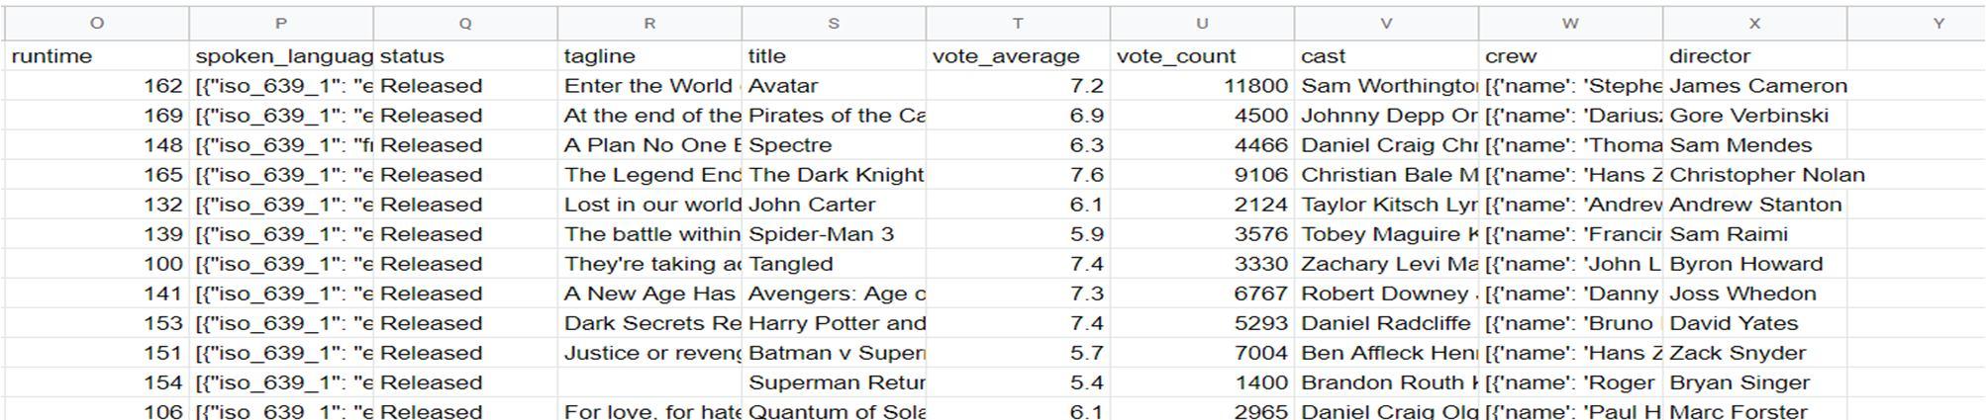Click the Spider-Man 3 cell
Screen dimensions: 1986x420
tap(834, 234)
